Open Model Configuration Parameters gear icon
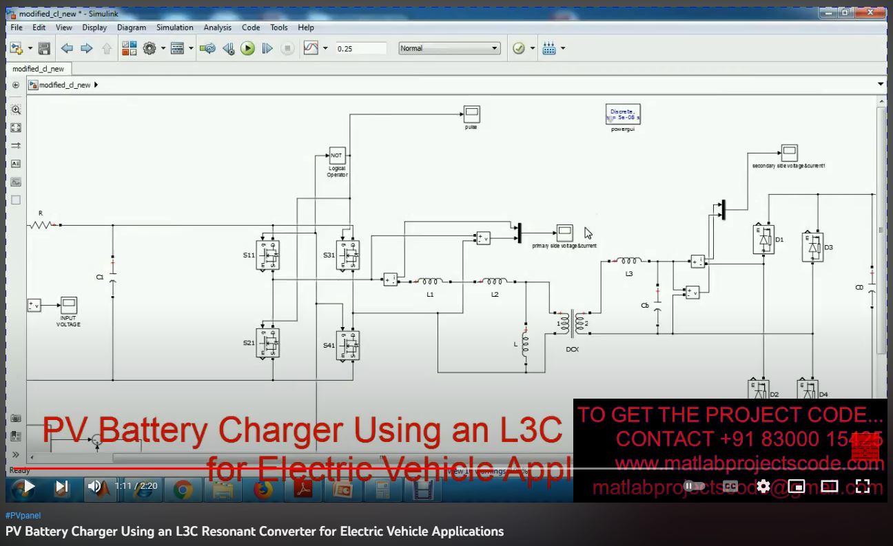This screenshot has height=546, width=893. [x=150, y=48]
